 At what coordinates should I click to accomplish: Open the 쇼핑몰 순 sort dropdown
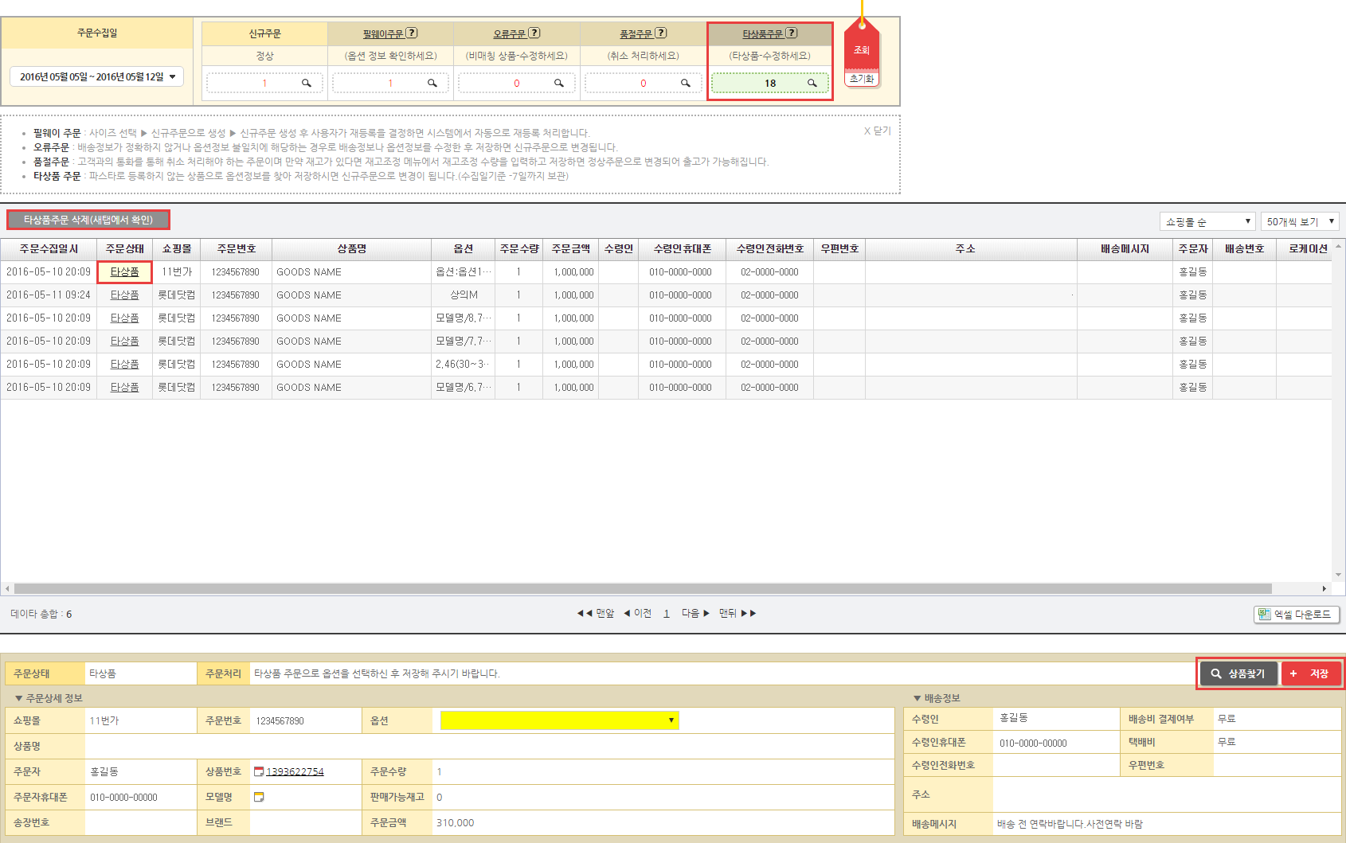[x=1207, y=221]
